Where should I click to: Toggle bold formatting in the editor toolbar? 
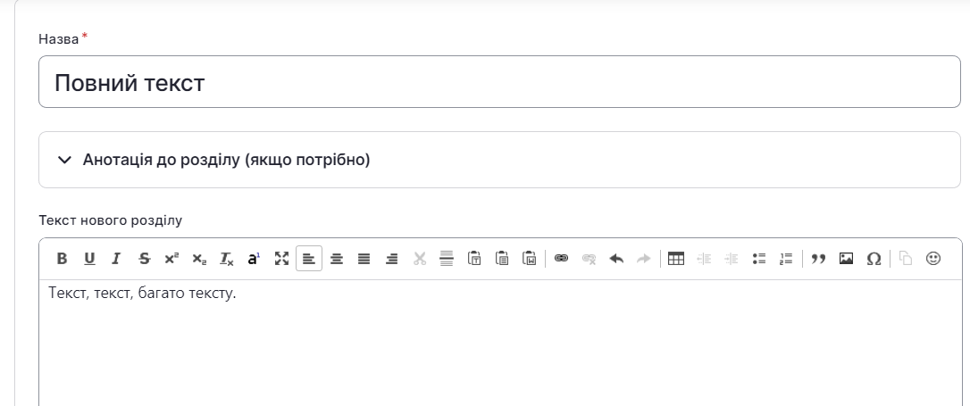62,258
